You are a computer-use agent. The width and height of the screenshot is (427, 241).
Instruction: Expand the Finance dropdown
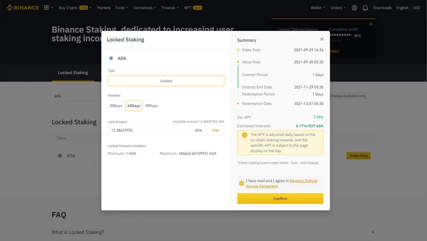pos(170,8)
